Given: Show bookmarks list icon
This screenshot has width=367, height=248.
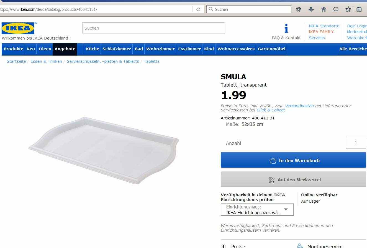Looking at the screenshot, I should tap(359, 9).
